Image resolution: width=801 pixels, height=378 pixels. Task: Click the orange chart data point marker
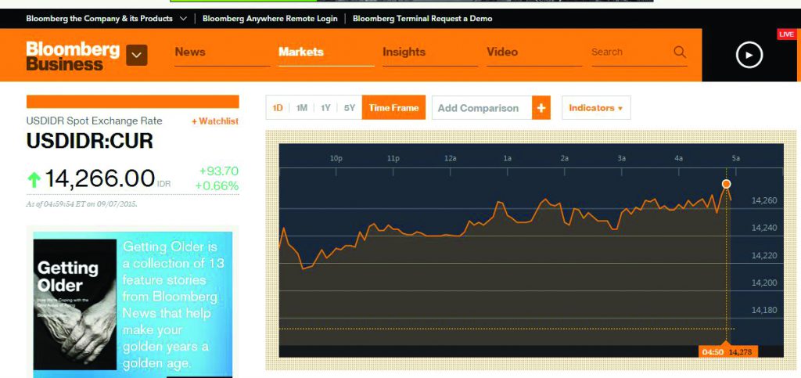(726, 184)
